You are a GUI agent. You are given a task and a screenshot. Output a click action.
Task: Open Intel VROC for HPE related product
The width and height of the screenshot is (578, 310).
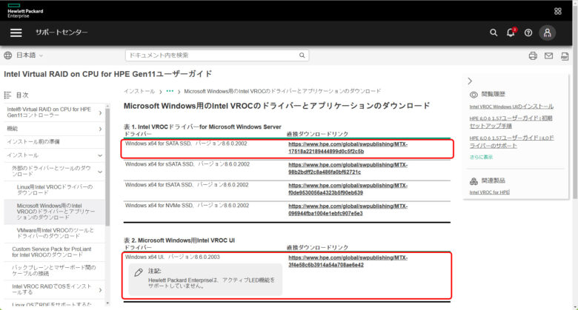click(490, 192)
